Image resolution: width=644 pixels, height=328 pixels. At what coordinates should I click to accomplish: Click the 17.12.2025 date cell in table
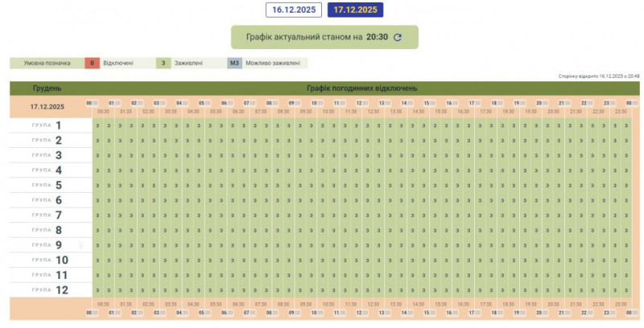[47, 105]
